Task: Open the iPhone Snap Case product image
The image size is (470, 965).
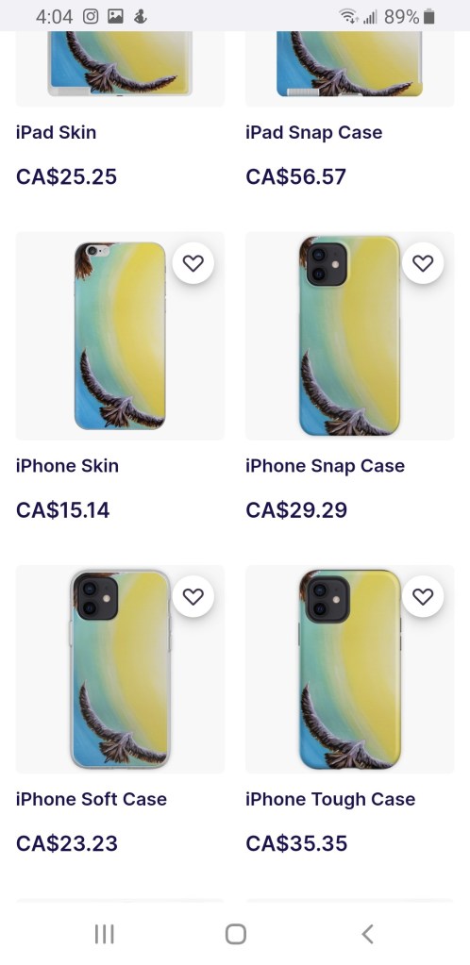Action: [350, 336]
